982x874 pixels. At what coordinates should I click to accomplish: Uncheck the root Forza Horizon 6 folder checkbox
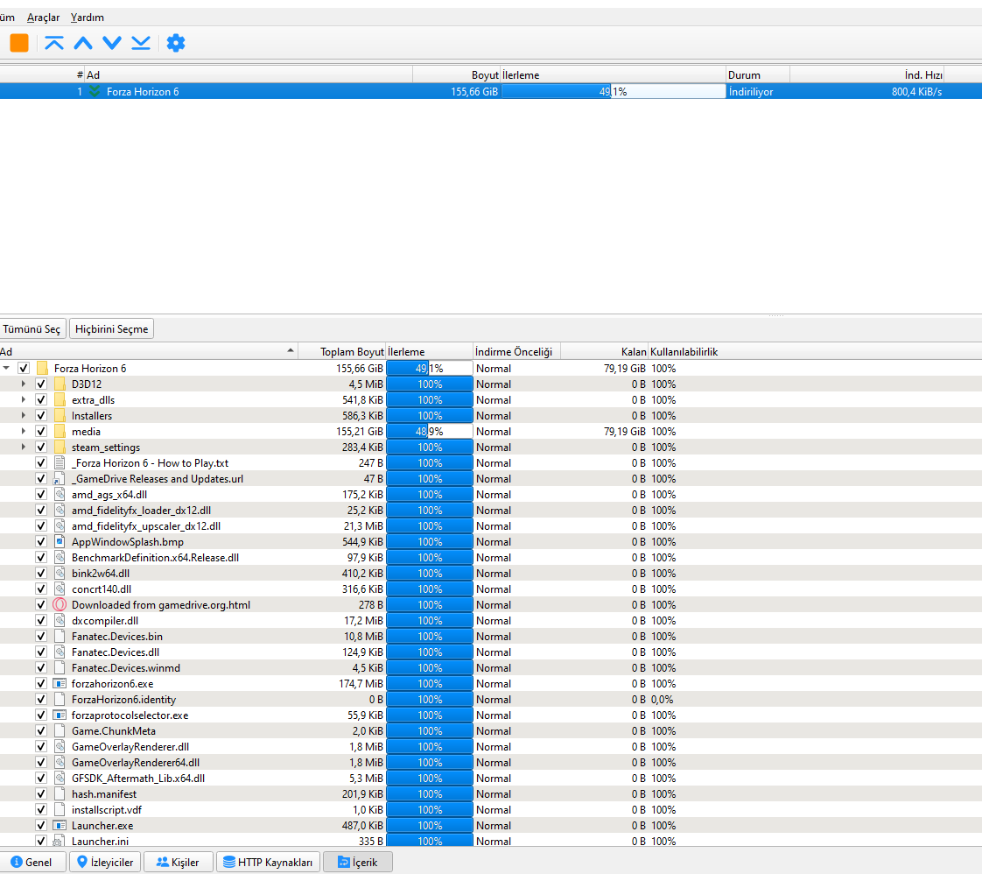[24, 369]
